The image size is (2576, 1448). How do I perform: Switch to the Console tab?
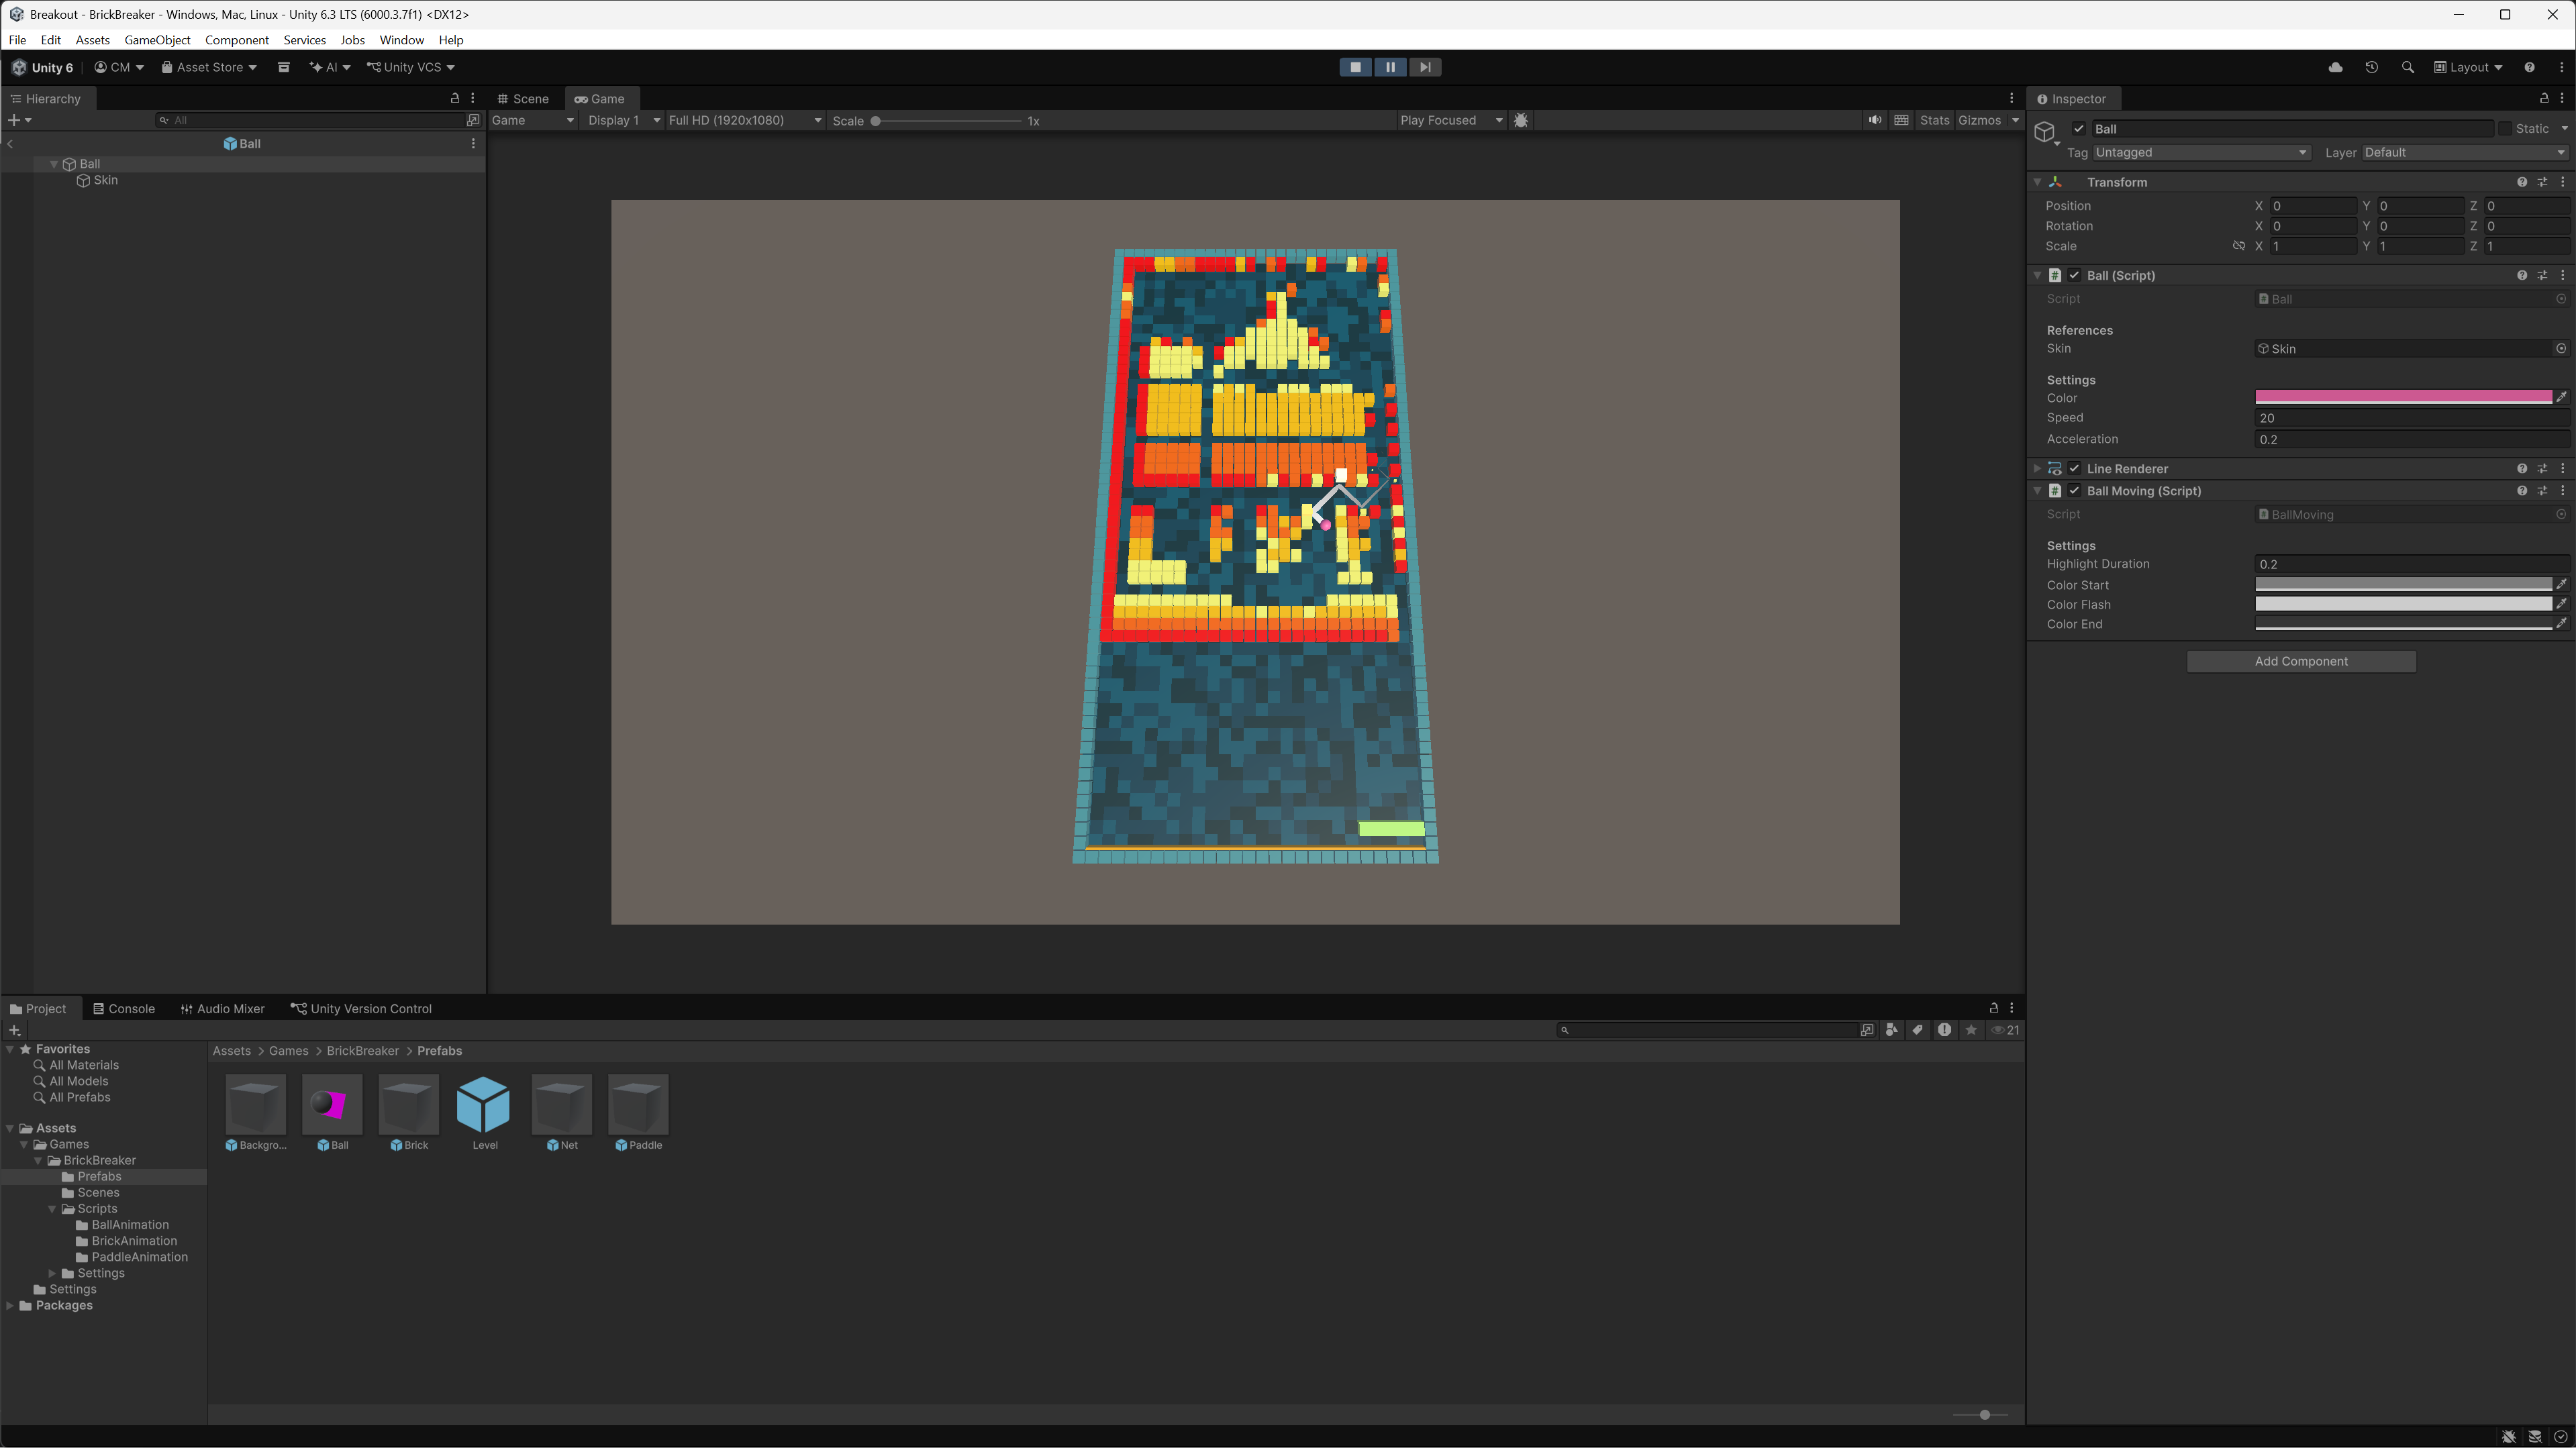pos(124,1008)
